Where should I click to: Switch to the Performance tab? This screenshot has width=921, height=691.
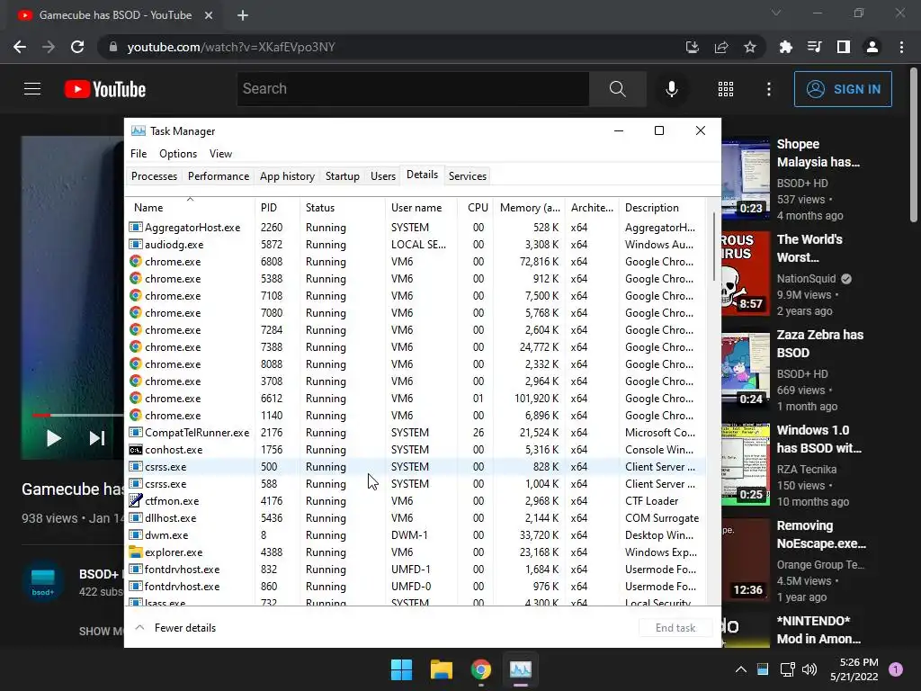[x=219, y=176]
